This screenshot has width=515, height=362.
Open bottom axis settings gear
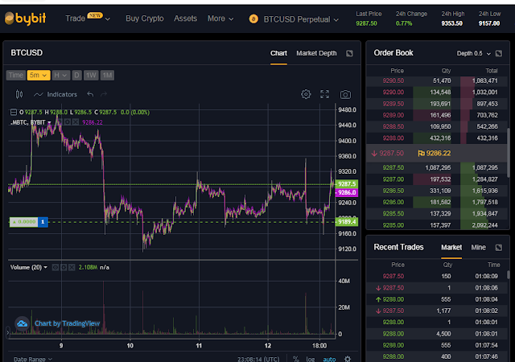click(x=348, y=359)
